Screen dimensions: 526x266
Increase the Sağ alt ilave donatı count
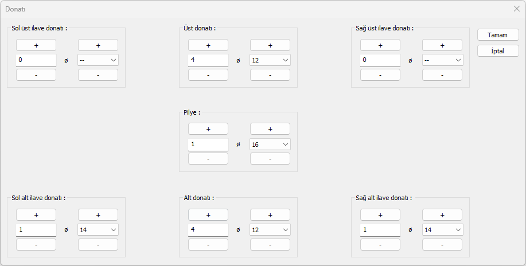pos(380,215)
